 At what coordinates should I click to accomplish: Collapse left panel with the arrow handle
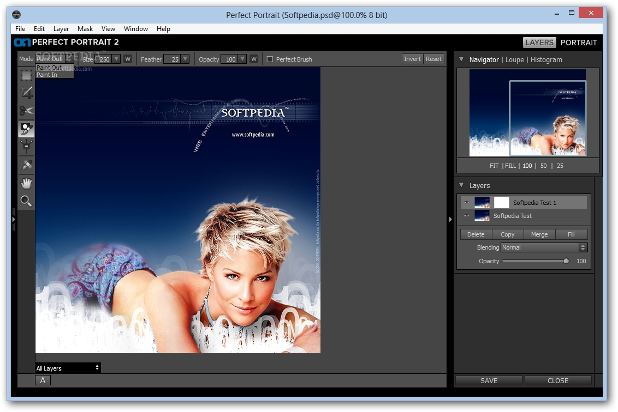coord(14,220)
